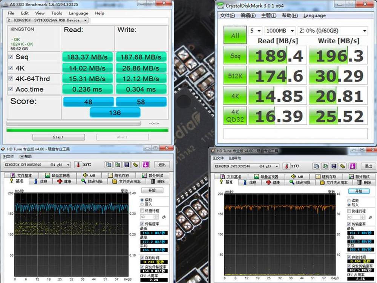Screen dimensions: 377x283
Task: Open 文件夹占用率 tab in 31°C HD Tune window
Action: point(334,182)
